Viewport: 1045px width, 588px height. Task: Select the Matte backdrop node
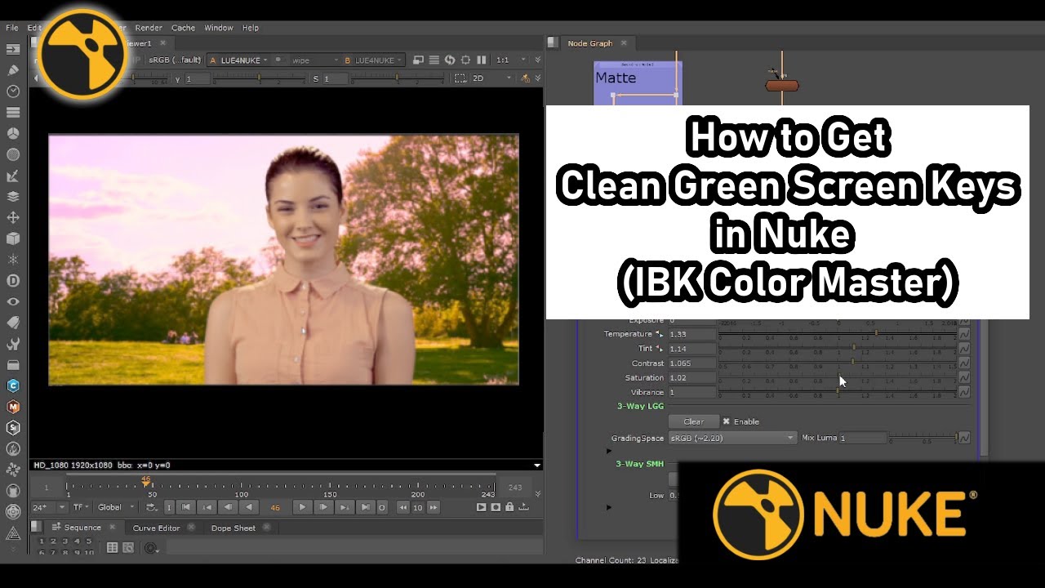pos(638,84)
